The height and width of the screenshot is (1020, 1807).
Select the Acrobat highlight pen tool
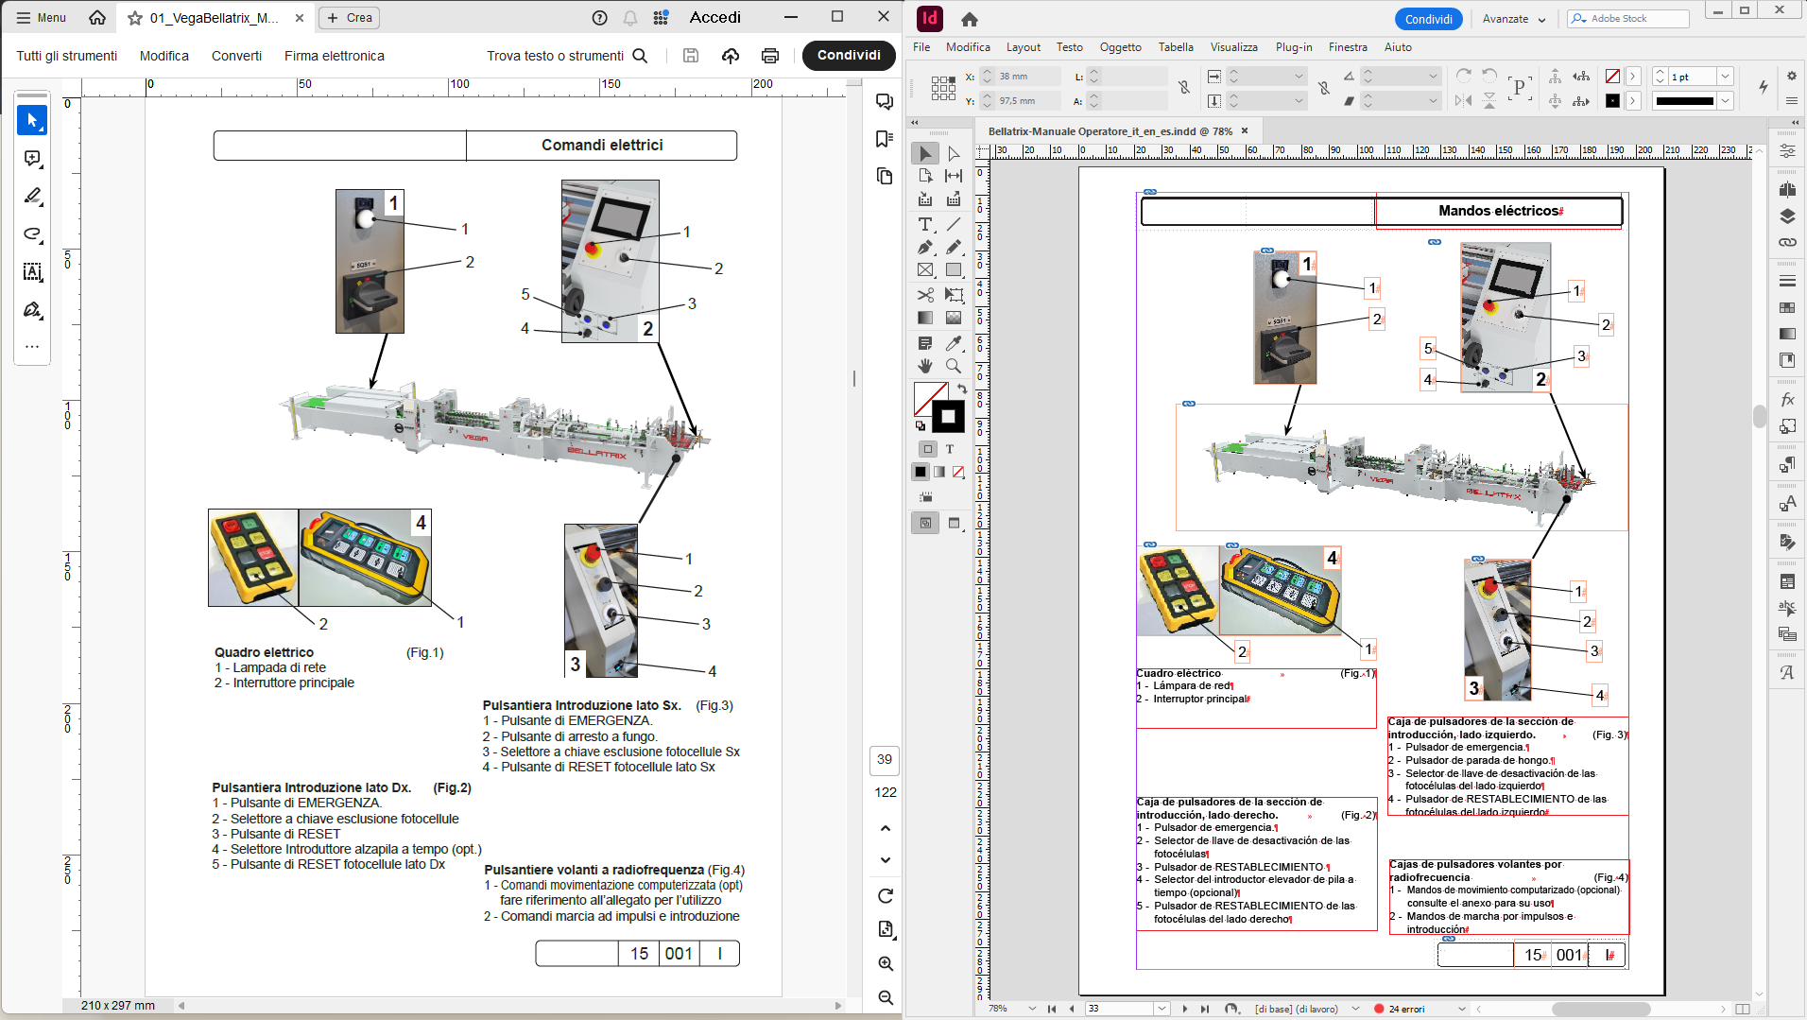click(x=32, y=197)
